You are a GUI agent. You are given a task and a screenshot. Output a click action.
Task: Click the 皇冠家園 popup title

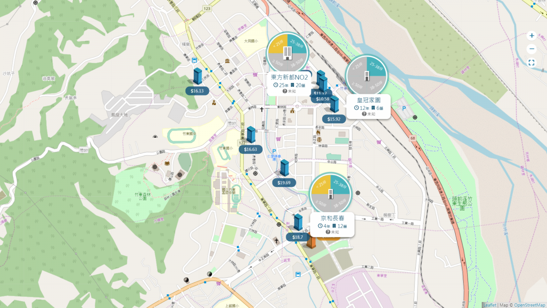(x=369, y=100)
